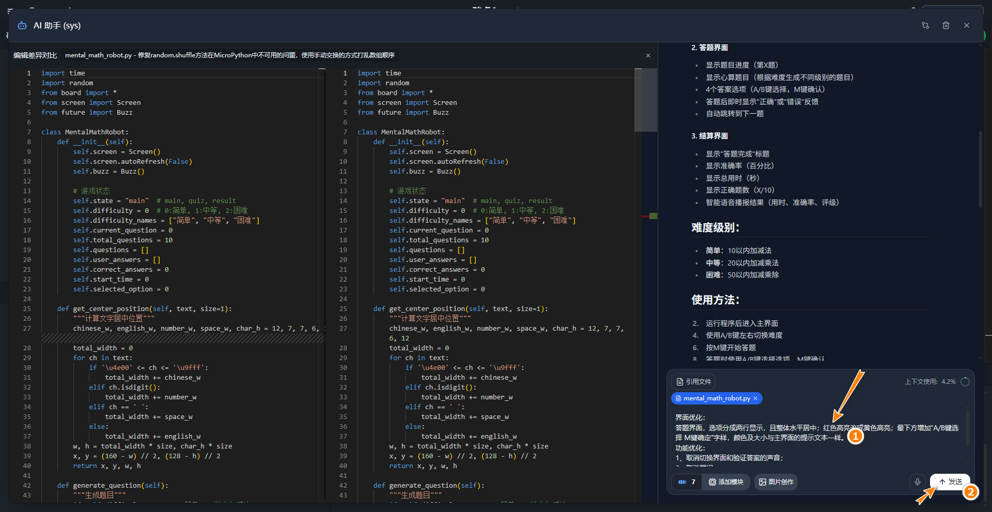This screenshot has width=992, height=512.
Task: Open the 引用文件 file reference button
Action: (693, 382)
